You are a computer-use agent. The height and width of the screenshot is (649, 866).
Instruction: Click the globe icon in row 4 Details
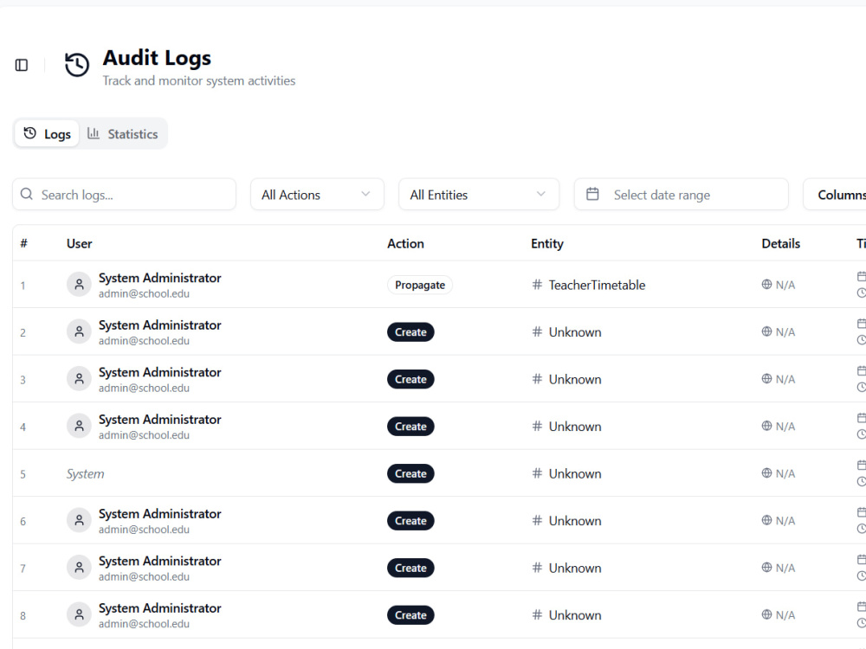(x=766, y=426)
